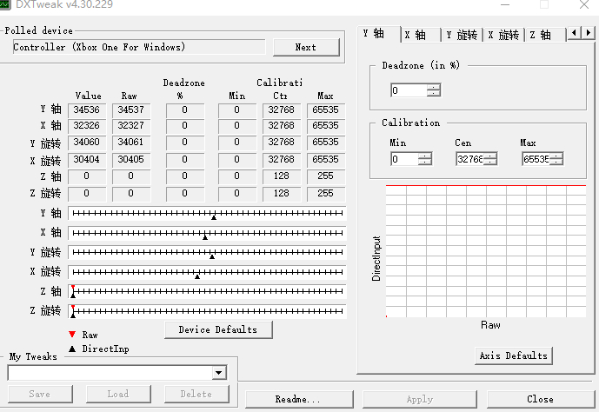The width and height of the screenshot is (599, 412).
Task: Click the Close button at bottom
Action: coord(541,400)
